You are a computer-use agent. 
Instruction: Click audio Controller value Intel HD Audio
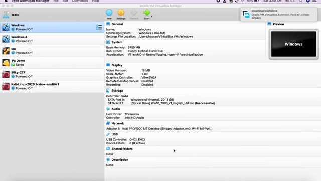[x=134, y=118]
